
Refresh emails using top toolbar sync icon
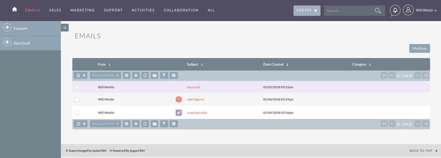coord(145,75)
